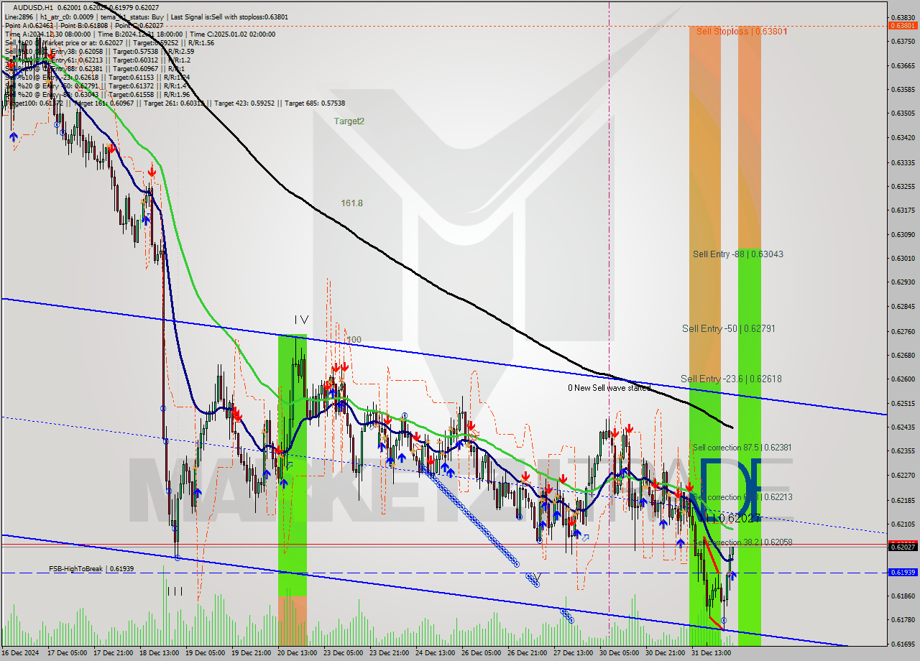This screenshot has width=920, height=661.
Task: Click price axis value 0.62600
Action: coord(903,379)
